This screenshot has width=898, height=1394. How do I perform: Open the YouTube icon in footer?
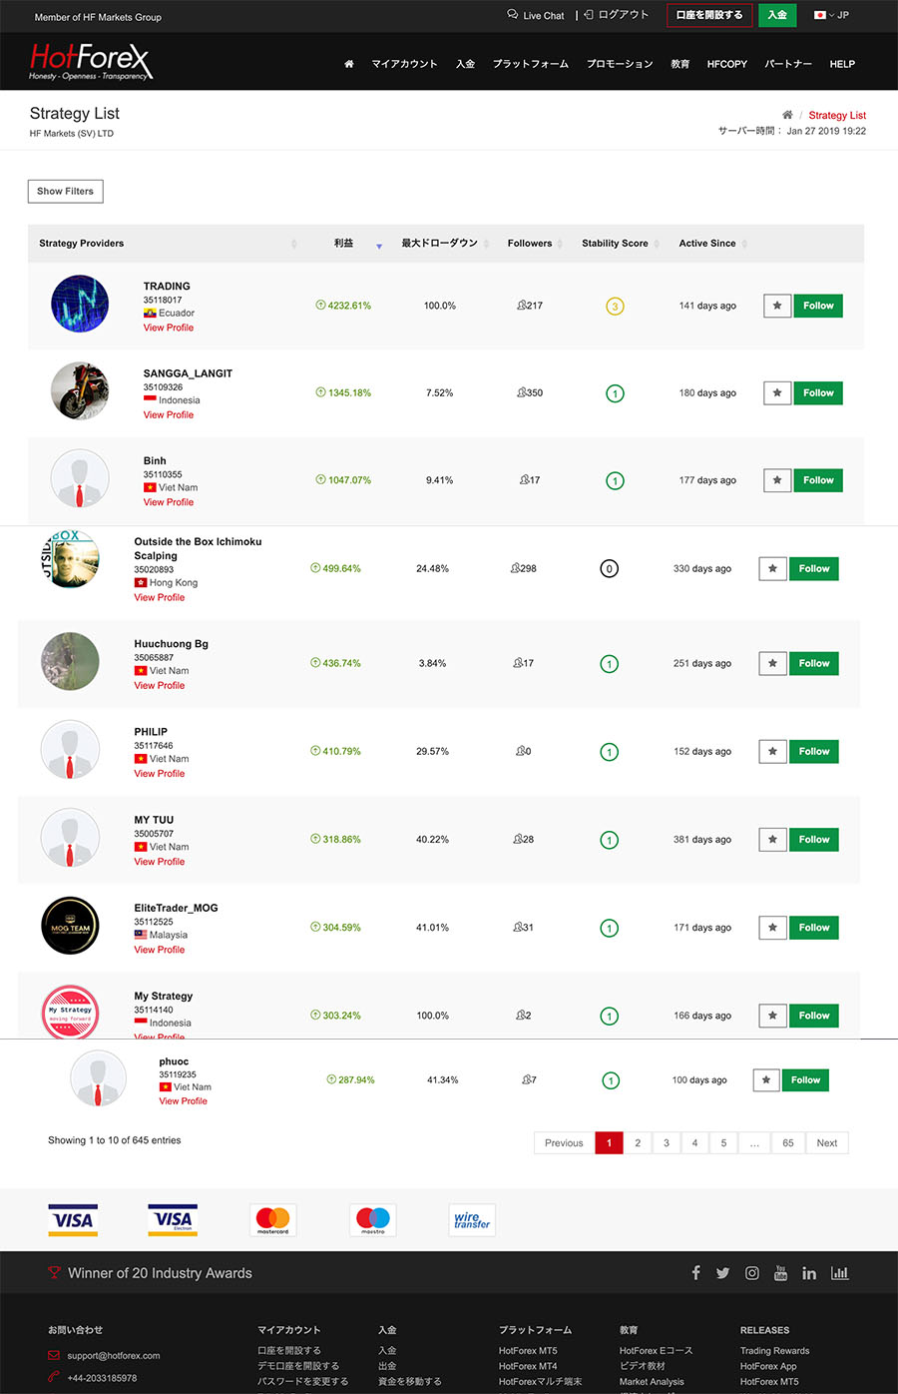click(x=780, y=1273)
